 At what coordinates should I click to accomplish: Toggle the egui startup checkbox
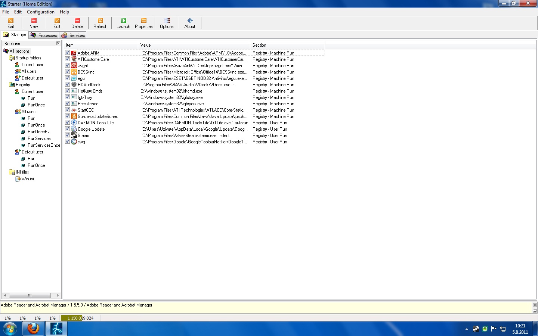67,78
